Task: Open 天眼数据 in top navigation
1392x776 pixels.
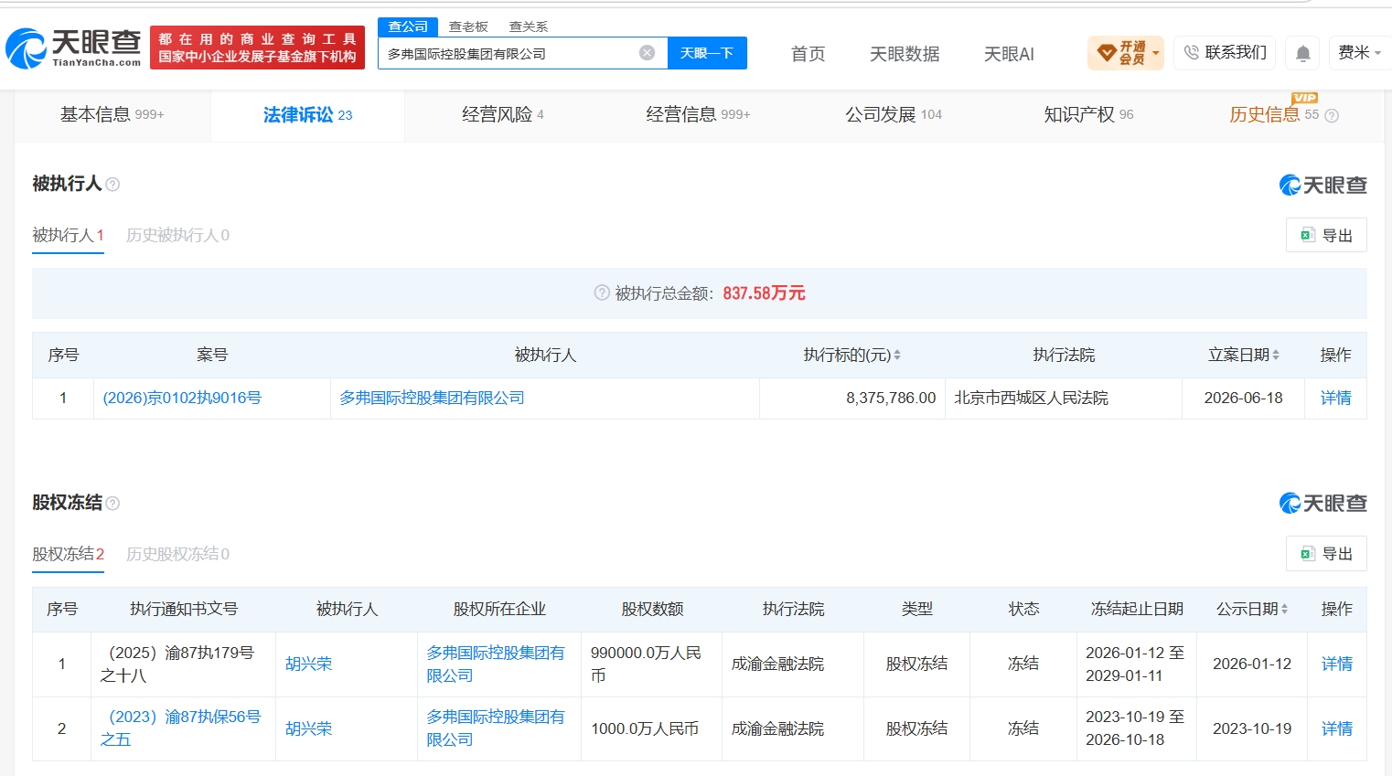Action: pos(905,54)
